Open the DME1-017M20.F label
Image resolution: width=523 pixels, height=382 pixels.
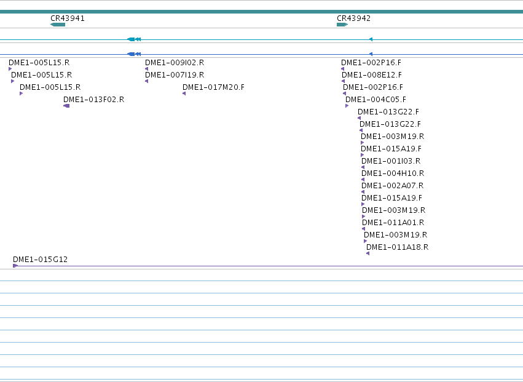tap(213, 87)
